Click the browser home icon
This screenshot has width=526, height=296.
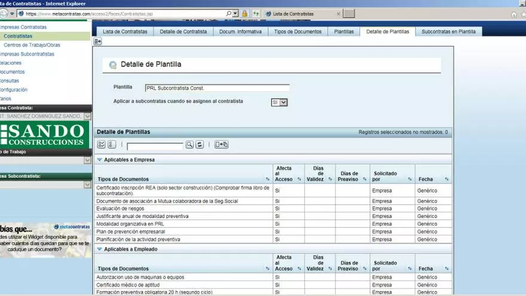[x=514, y=14]
